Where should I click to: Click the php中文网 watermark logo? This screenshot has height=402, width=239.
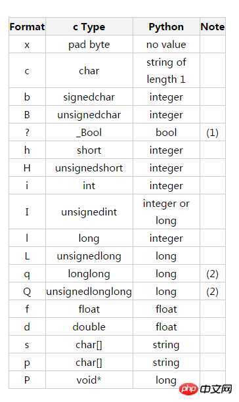pos(206,389)
